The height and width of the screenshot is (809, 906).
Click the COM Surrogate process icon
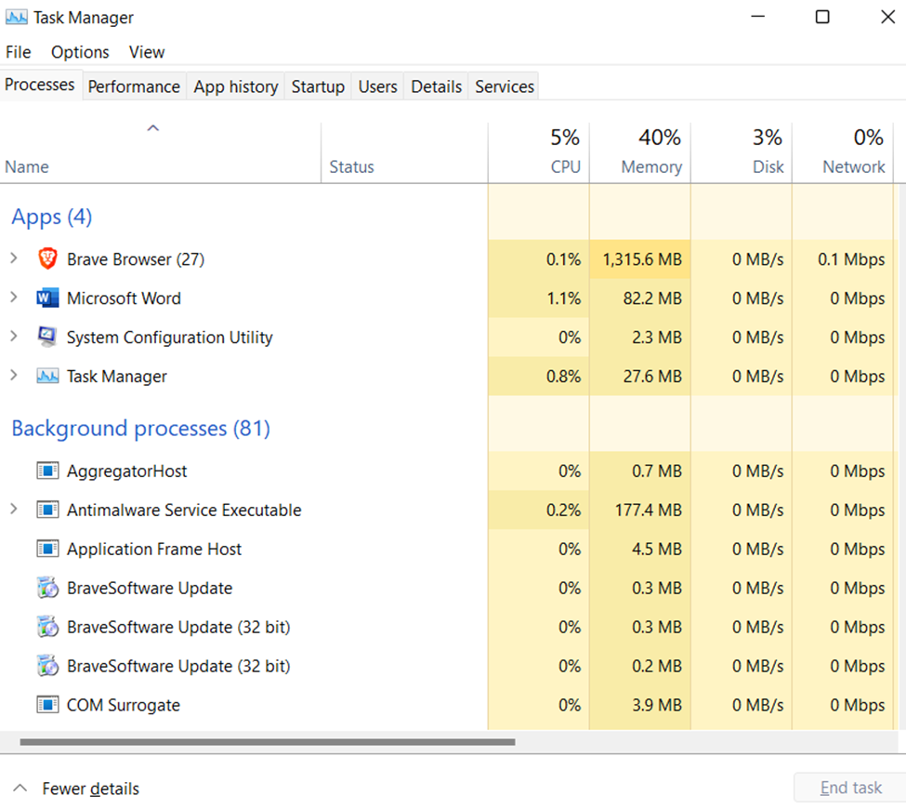point(47,705)
